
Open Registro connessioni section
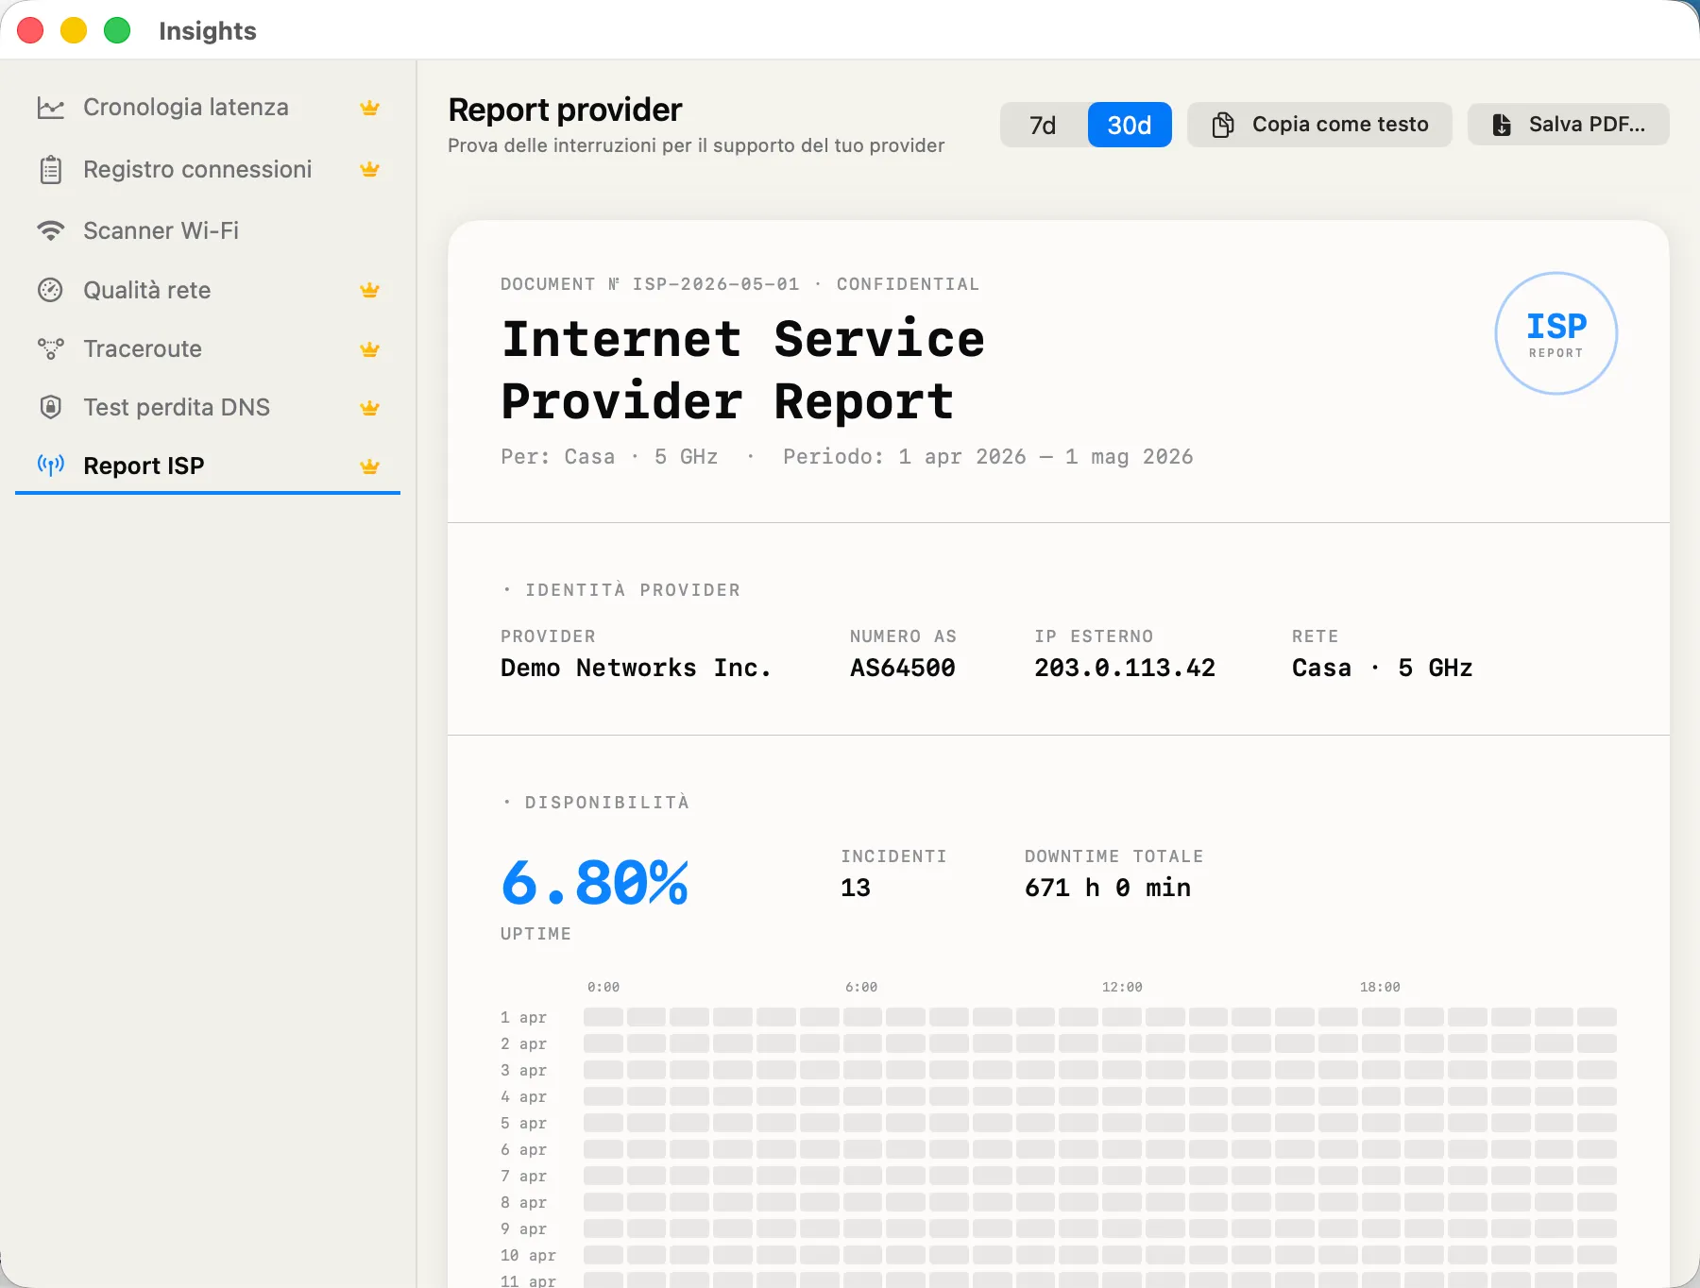tap(208, 170)
